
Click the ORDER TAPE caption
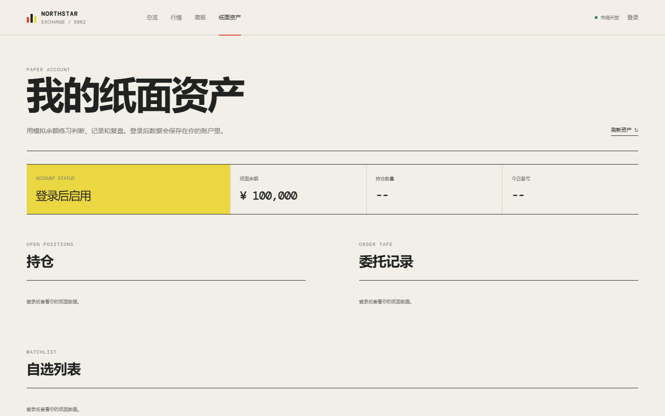point(376,245)
